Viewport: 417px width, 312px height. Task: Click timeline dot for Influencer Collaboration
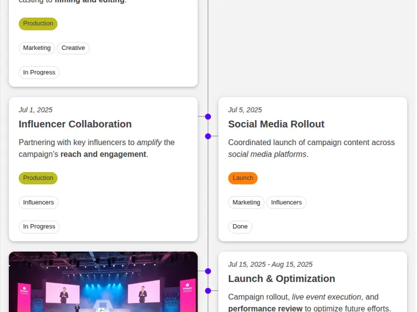(x=208, y=116)
